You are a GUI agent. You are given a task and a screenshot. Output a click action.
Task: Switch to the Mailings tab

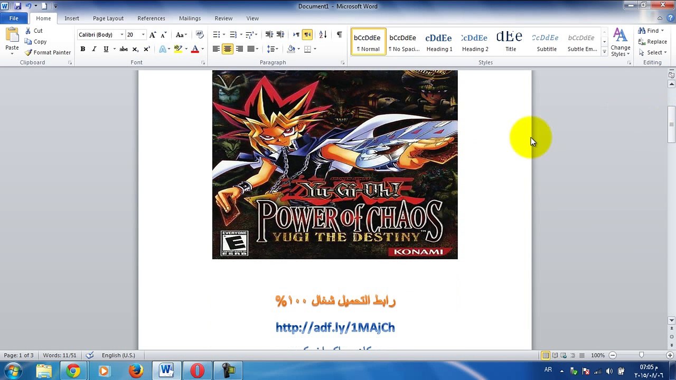pos(190,18)
